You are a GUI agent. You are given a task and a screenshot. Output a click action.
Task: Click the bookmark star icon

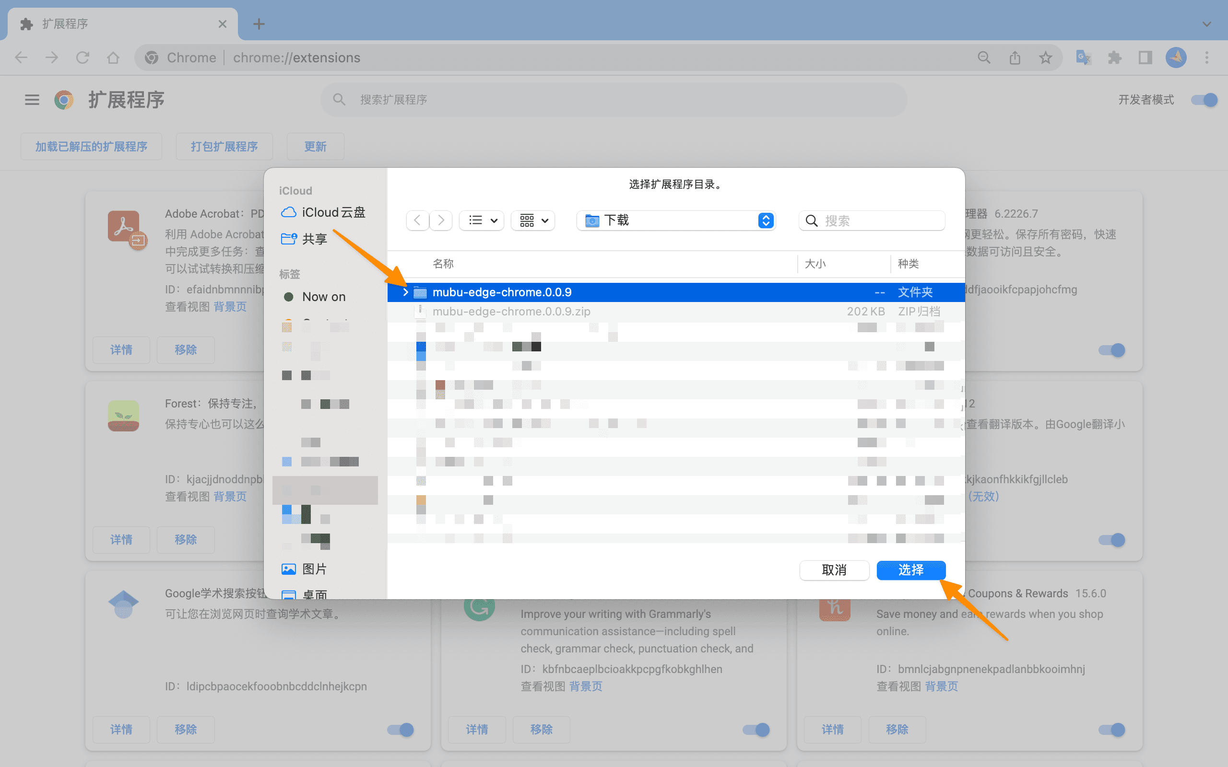click(x=1045, y=58)
